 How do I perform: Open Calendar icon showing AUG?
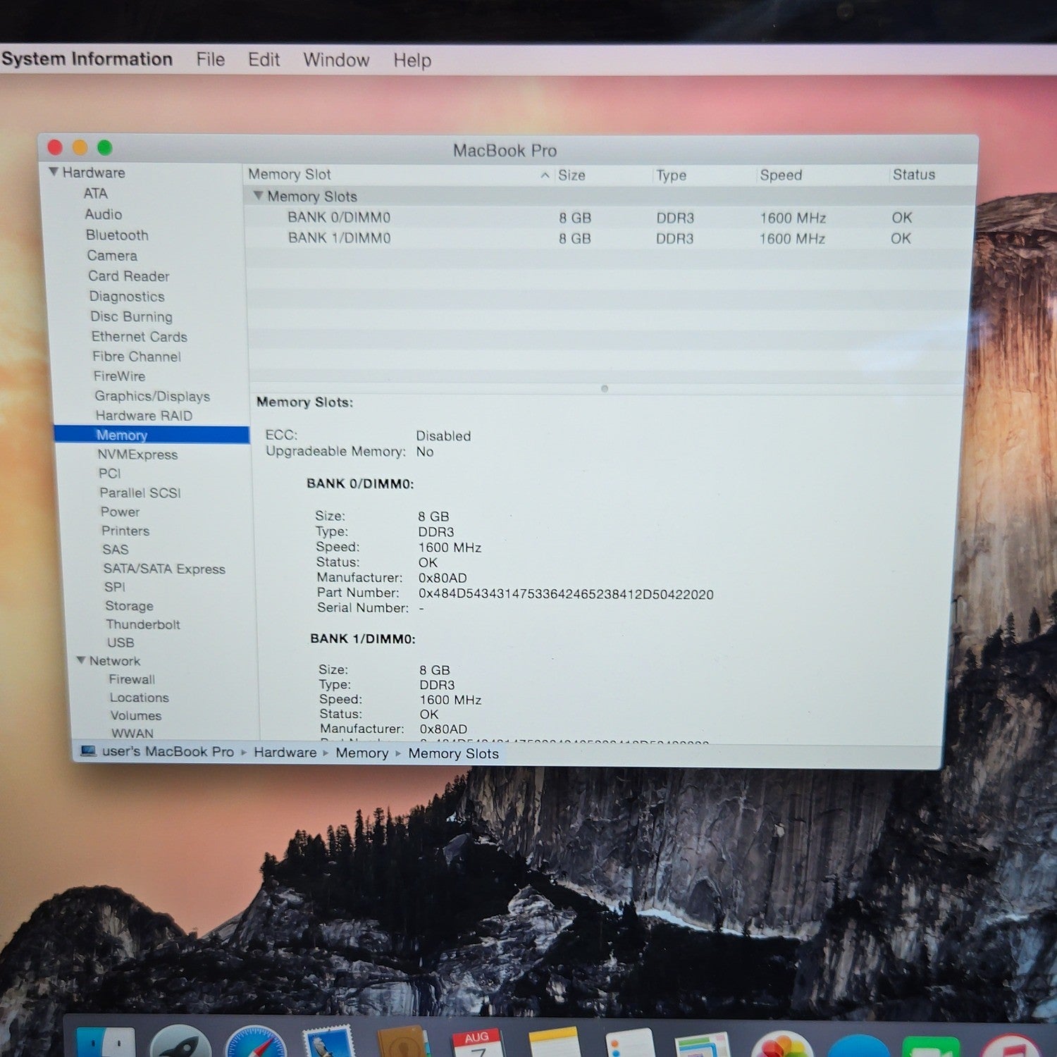tap(477, 1043)
